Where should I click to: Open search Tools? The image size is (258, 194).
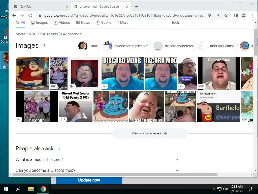(x=175, y=22)
